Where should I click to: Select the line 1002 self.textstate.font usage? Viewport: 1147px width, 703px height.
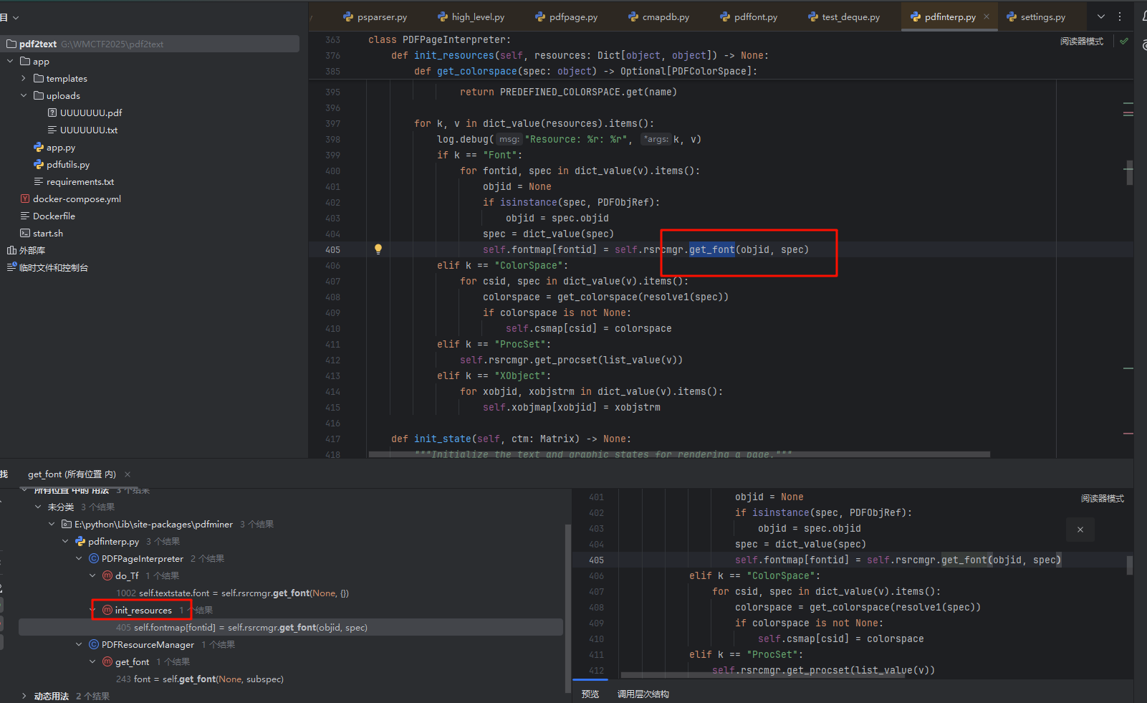point(232,593)
